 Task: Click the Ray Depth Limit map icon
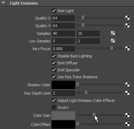point(127,93)
